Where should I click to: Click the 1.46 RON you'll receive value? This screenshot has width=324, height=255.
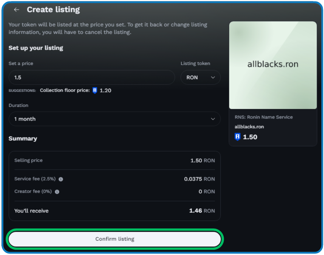(202, 210)
